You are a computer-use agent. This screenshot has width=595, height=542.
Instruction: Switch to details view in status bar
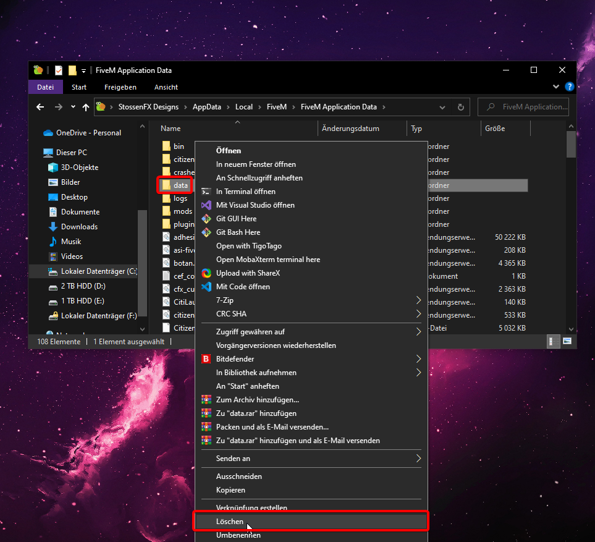[x=552, y=341]
